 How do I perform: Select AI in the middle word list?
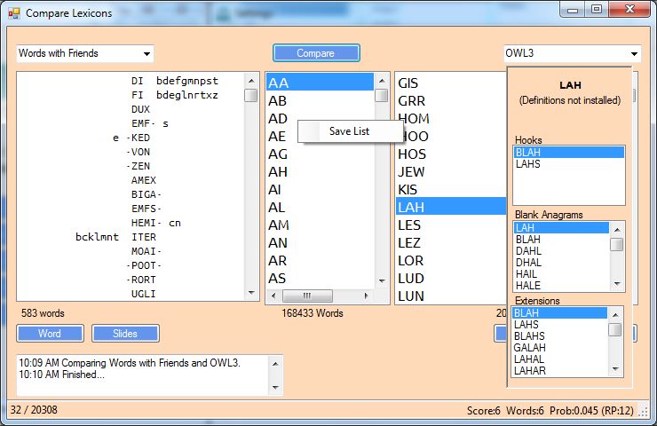coord(321,190)
